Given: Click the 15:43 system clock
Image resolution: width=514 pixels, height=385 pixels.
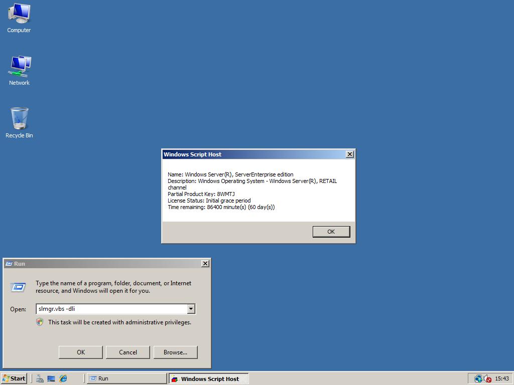Looking at the screenshot, I should [501, 378].
